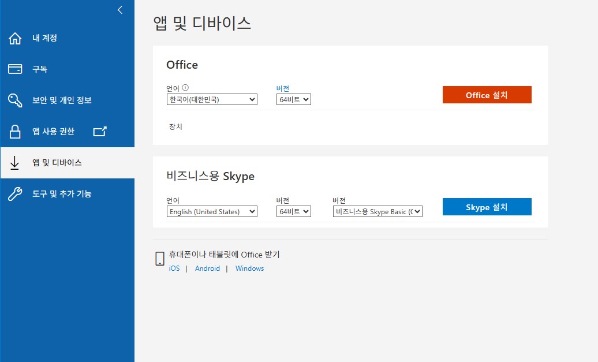Open the Windows download link

click(x=250, y=268)
